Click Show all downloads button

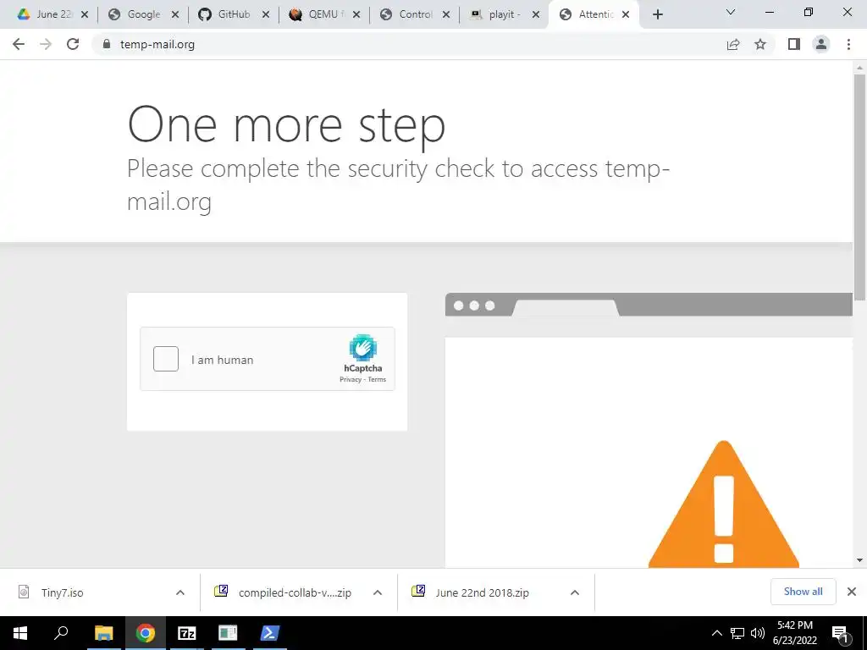pos(803,592)
